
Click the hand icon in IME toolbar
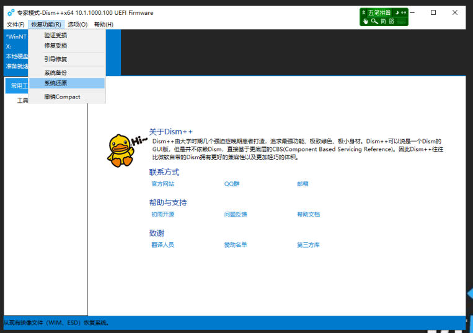(x=365, y=21)
